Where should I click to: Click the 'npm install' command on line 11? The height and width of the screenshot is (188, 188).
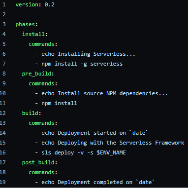(59, 103)
